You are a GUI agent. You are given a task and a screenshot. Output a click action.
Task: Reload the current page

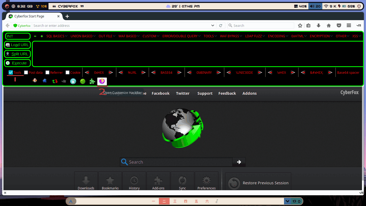pyautogui.click(x=221, y=25)
